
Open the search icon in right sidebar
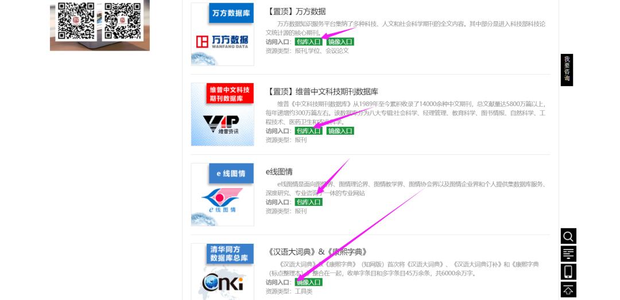(x=568, y=236)
